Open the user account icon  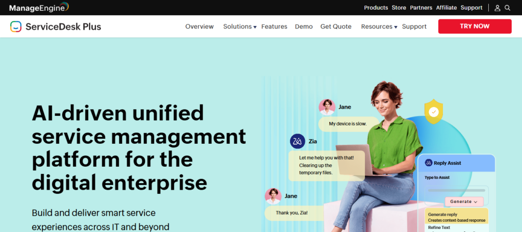[498, 8]
